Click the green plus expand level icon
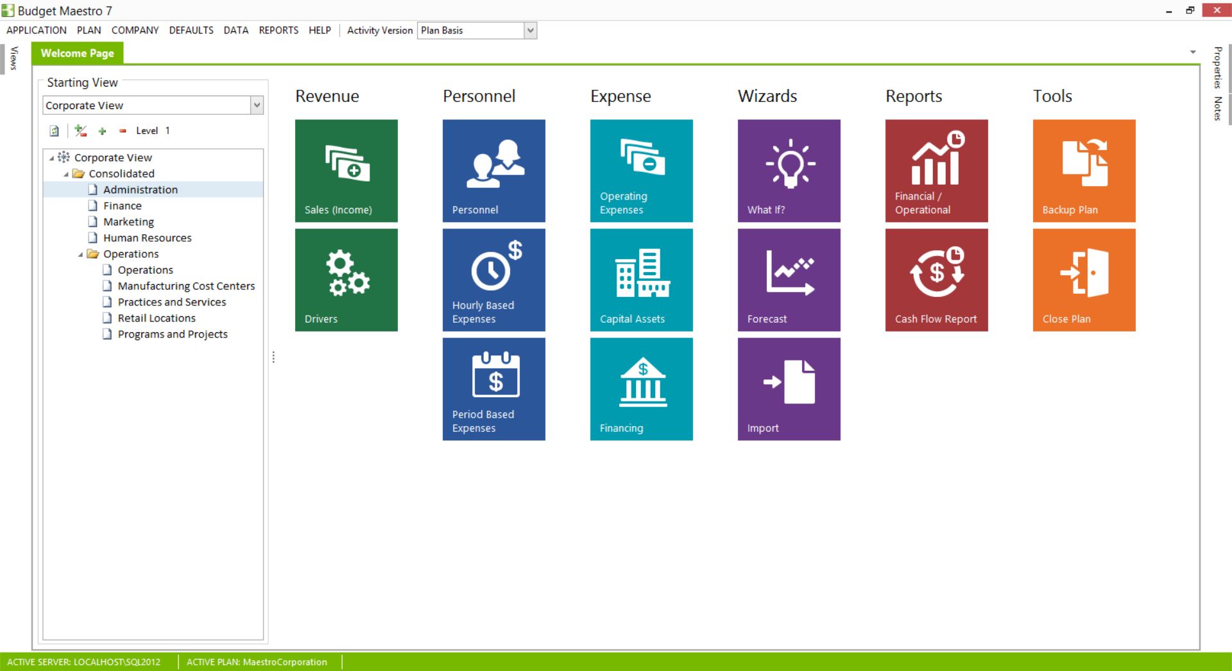Viewport: 1232px width, 671px height. click(102, 131)
